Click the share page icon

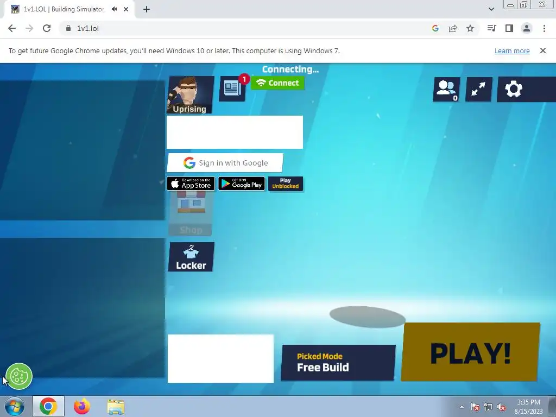453,28
